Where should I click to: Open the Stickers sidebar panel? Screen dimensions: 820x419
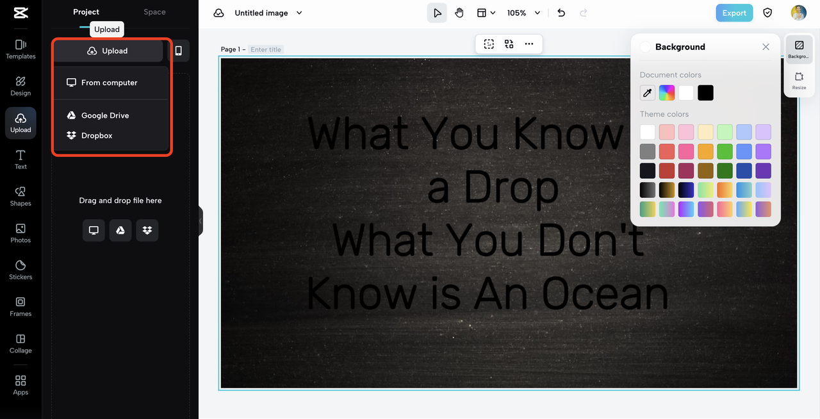coord(20,270)
